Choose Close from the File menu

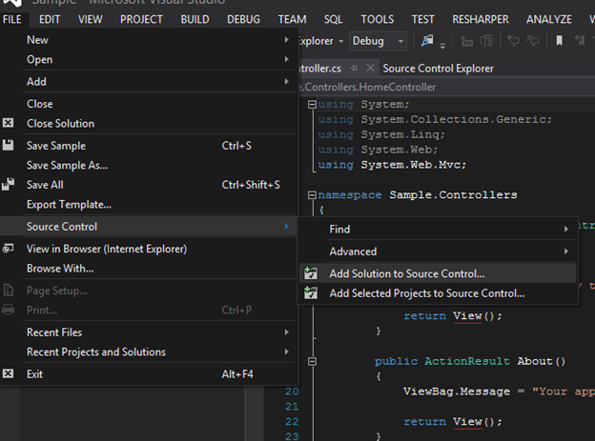(149, 104)
